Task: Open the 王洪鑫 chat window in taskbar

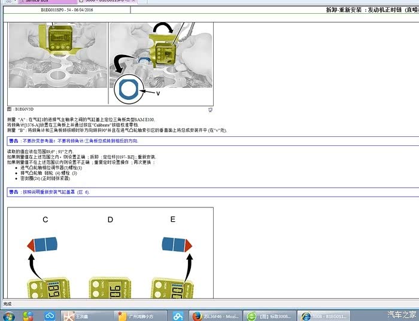Action: click(80, 315)
